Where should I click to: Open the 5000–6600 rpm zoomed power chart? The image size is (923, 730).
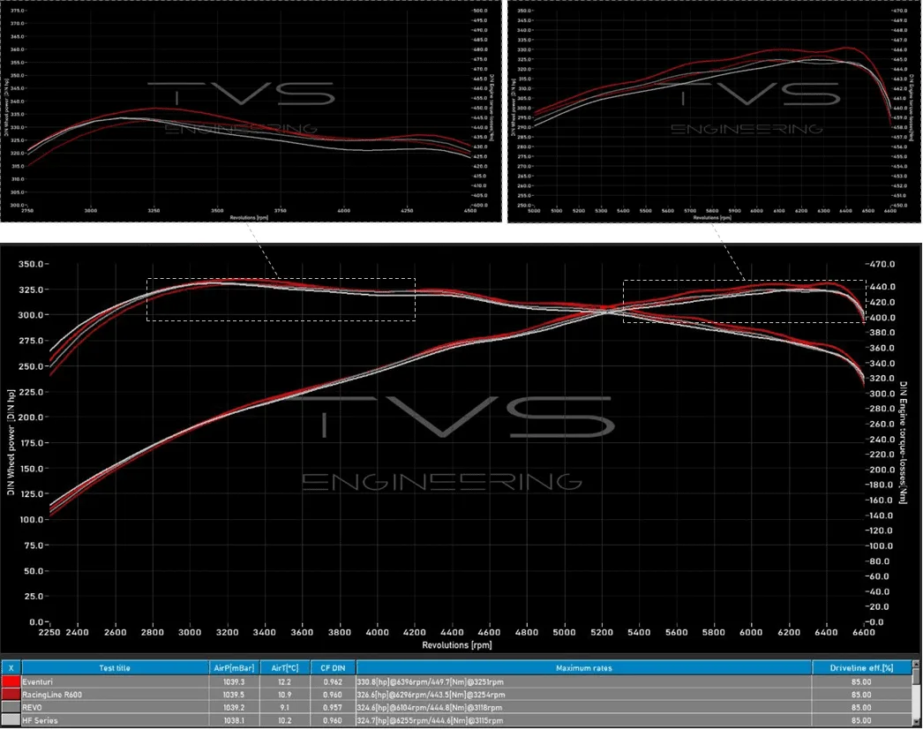pos(715,110)
